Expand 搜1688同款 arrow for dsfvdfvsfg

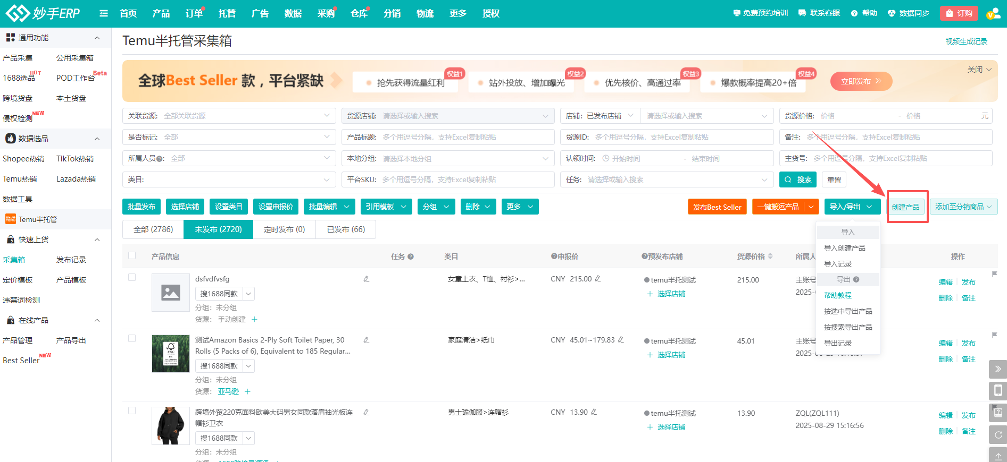tap(248, 294)
